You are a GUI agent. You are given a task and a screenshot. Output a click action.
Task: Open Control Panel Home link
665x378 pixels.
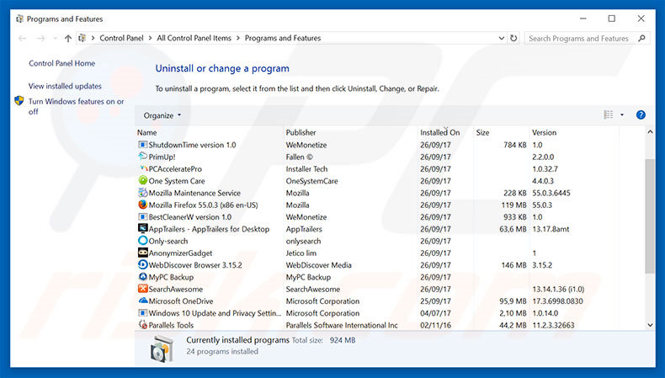coord(61,63)
